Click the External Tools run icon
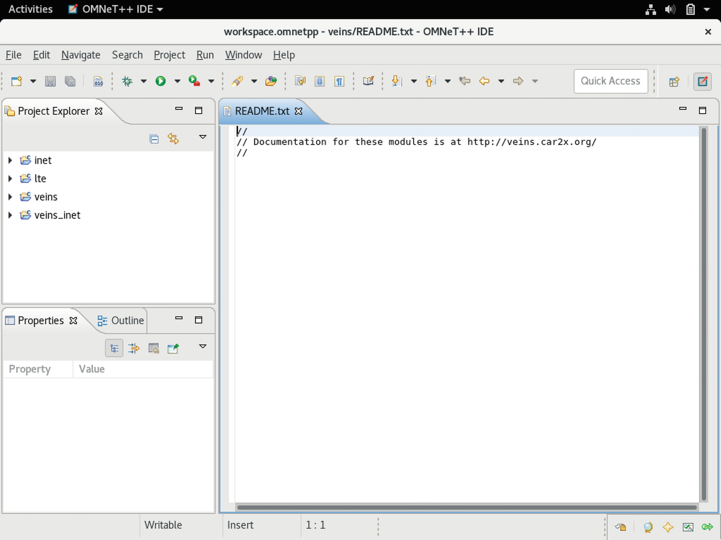 point(194,81)
